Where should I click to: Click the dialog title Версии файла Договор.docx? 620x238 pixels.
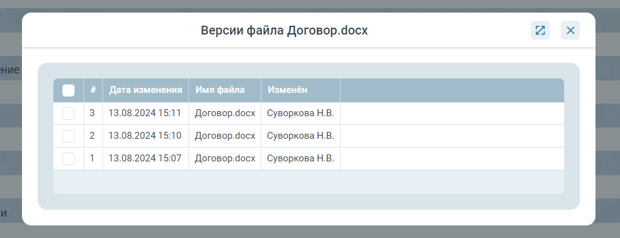(x=285, y=30)
